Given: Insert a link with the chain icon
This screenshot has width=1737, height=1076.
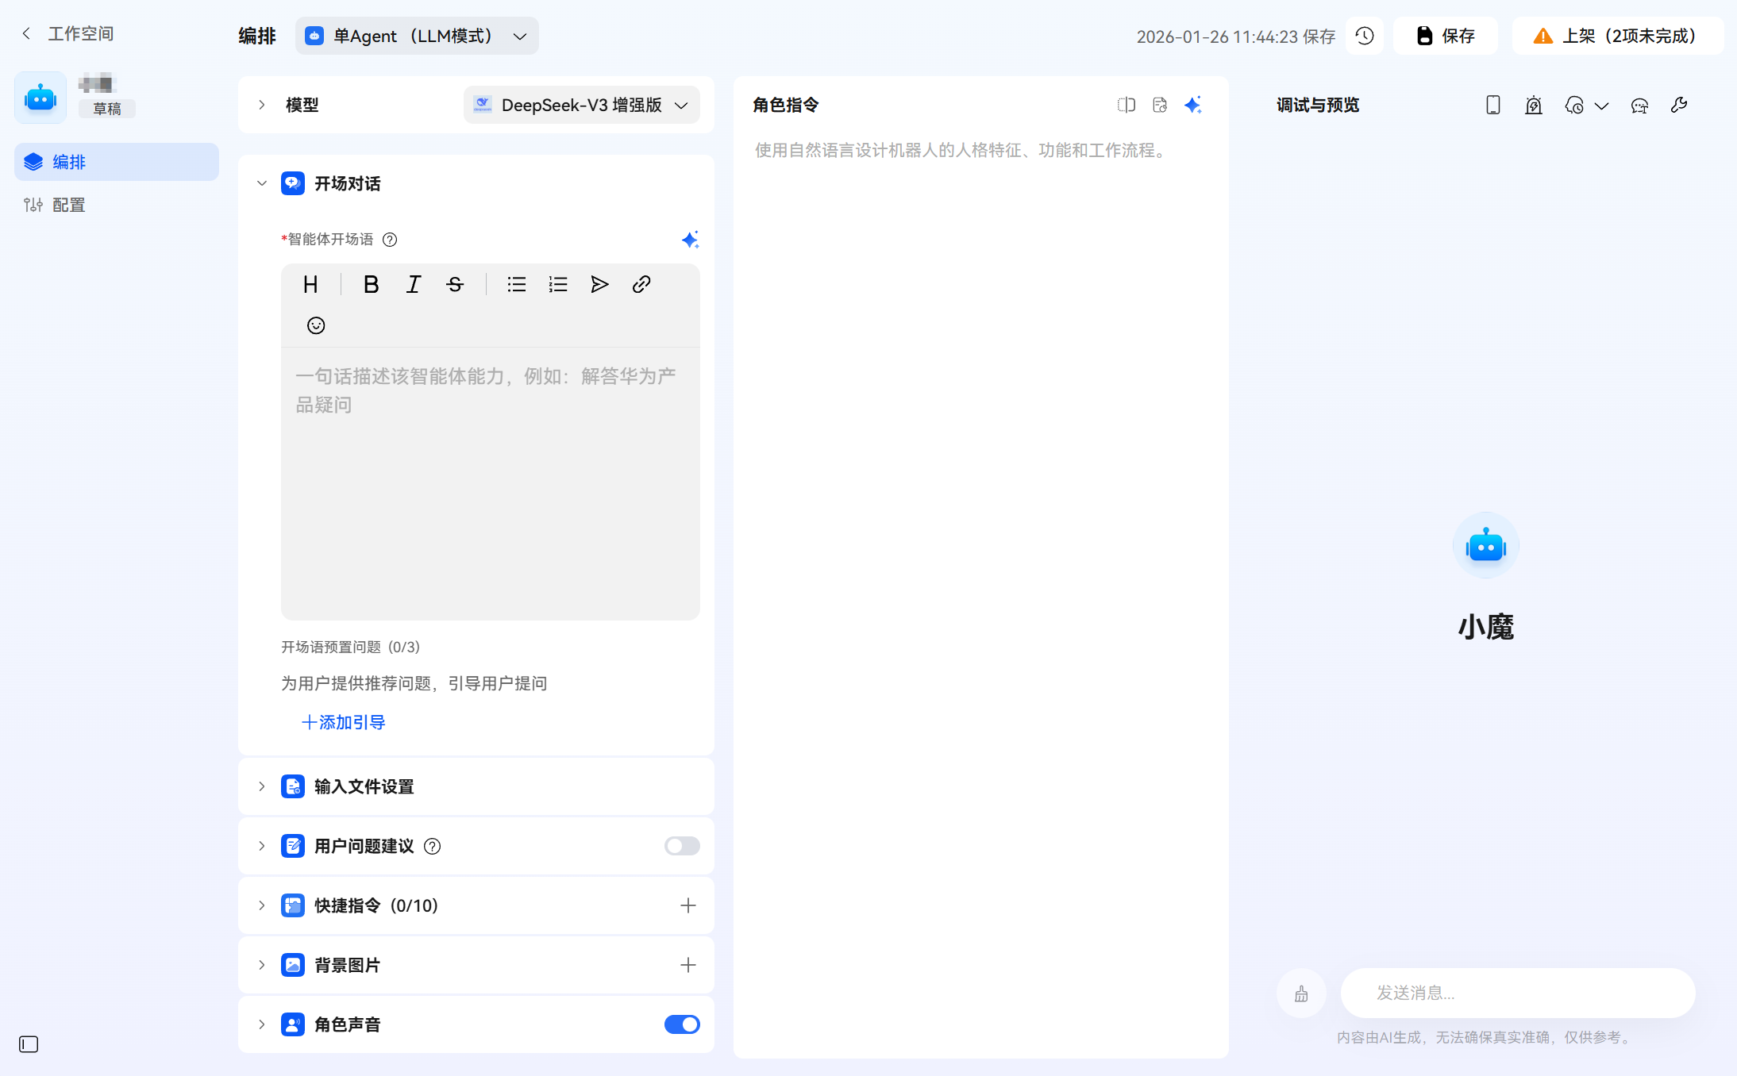Looking at the screenshot, I should (x=641, y=284).
